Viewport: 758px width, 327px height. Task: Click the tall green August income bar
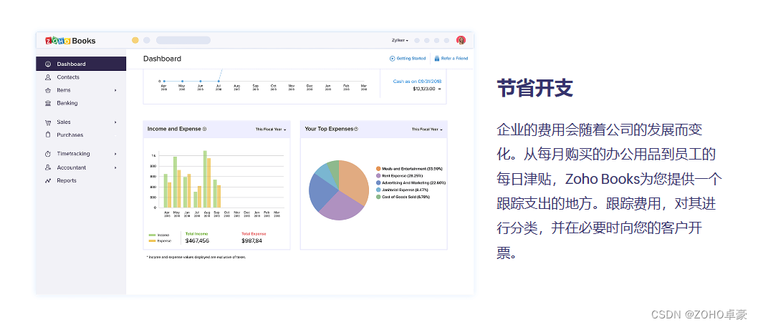click(x=205, y=179)
